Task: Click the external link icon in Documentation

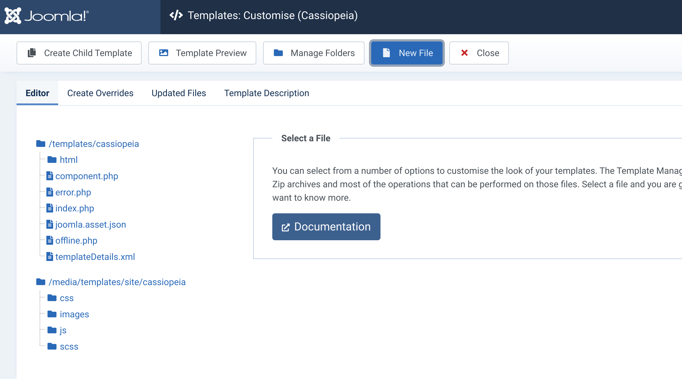Action: click(x=286, y=227)
